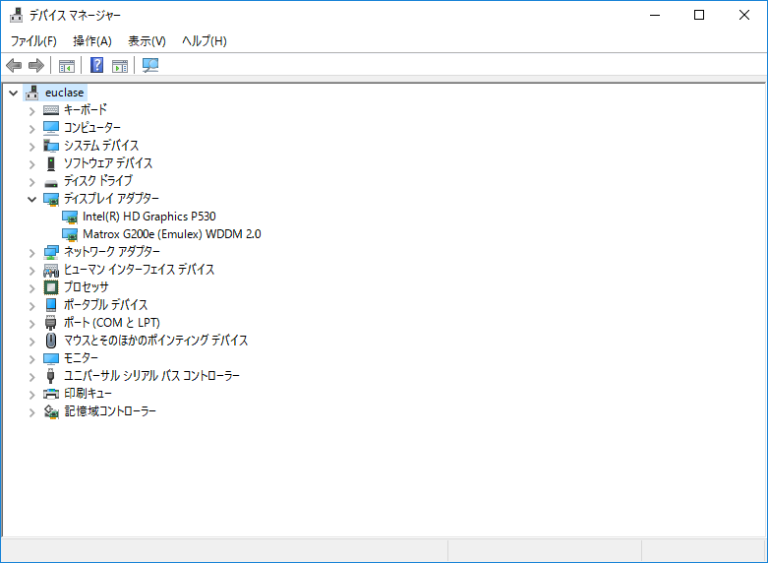Select the ディスク ドライブ tree item
The height and width of the screenshot is (563, 768).
[97, 181]
